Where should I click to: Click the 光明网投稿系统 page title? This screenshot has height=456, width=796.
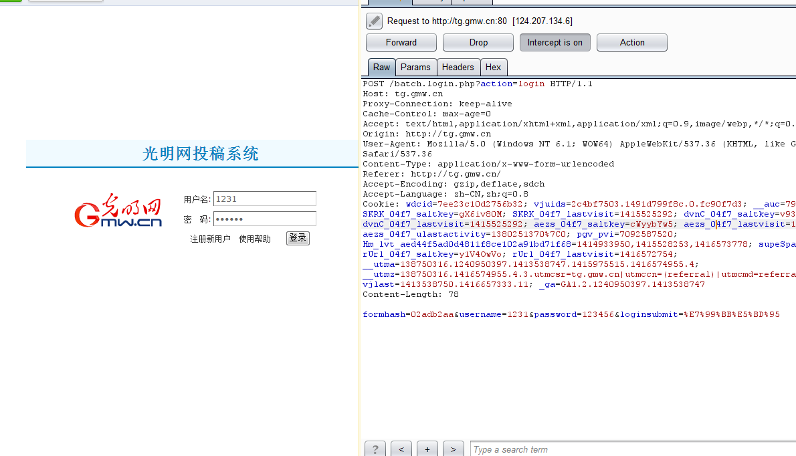pos(200,154)
